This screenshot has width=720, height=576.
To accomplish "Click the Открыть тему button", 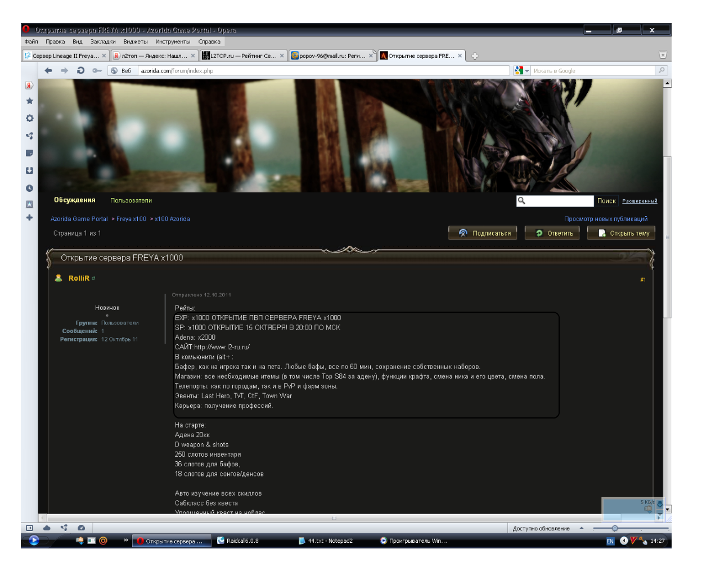I will click(x=622, y=233).
